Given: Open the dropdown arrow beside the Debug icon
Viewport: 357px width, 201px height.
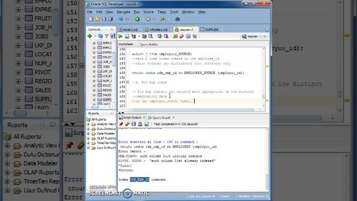Looking at the screenshot, I should coord(154,20).
